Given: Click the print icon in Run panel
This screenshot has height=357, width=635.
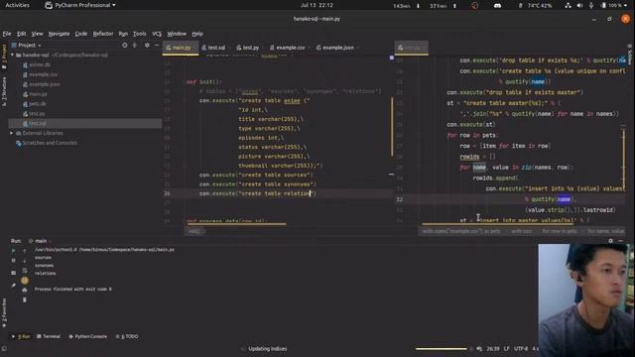Looking at the screenshot, I should [25, 290].
